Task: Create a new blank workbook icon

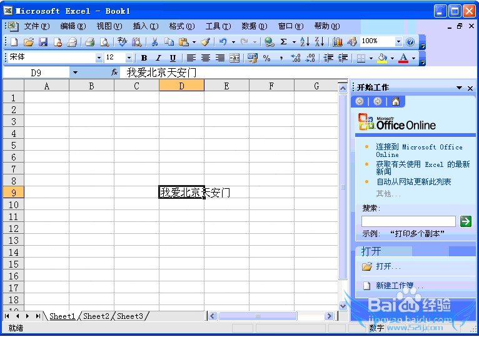Action: tap(14, 42)
